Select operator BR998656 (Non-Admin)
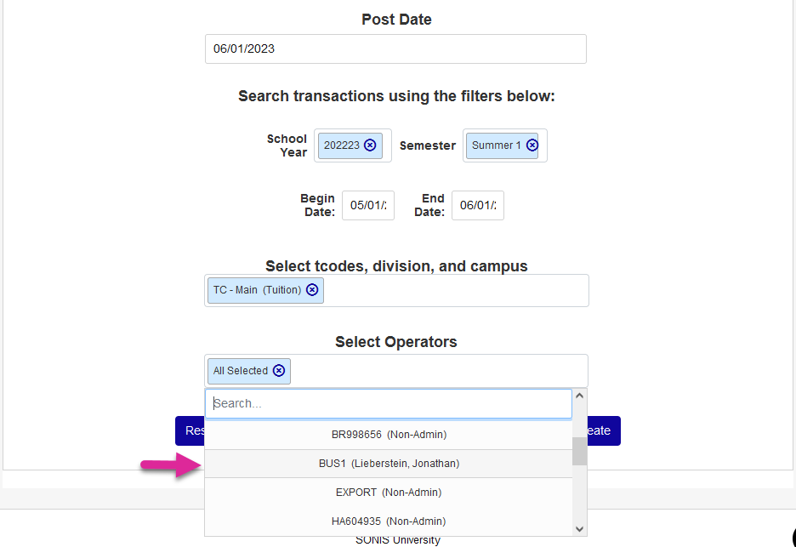796x547 pixels. coord(389,435)
